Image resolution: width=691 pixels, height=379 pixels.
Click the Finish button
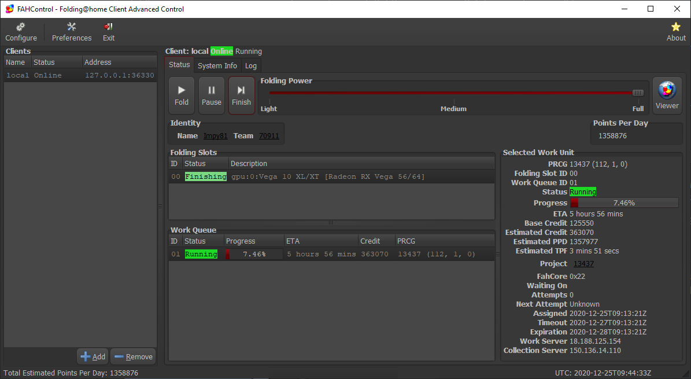tap(242, 95)
